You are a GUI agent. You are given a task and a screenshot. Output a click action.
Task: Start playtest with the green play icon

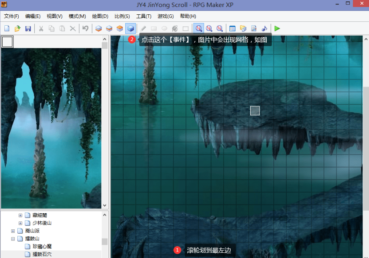277,29
